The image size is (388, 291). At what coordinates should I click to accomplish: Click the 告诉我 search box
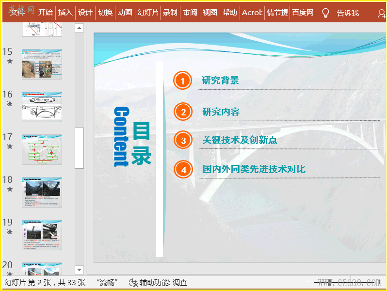[x=348, y=13]
